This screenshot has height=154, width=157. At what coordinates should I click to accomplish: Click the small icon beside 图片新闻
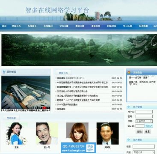point(4,72)
